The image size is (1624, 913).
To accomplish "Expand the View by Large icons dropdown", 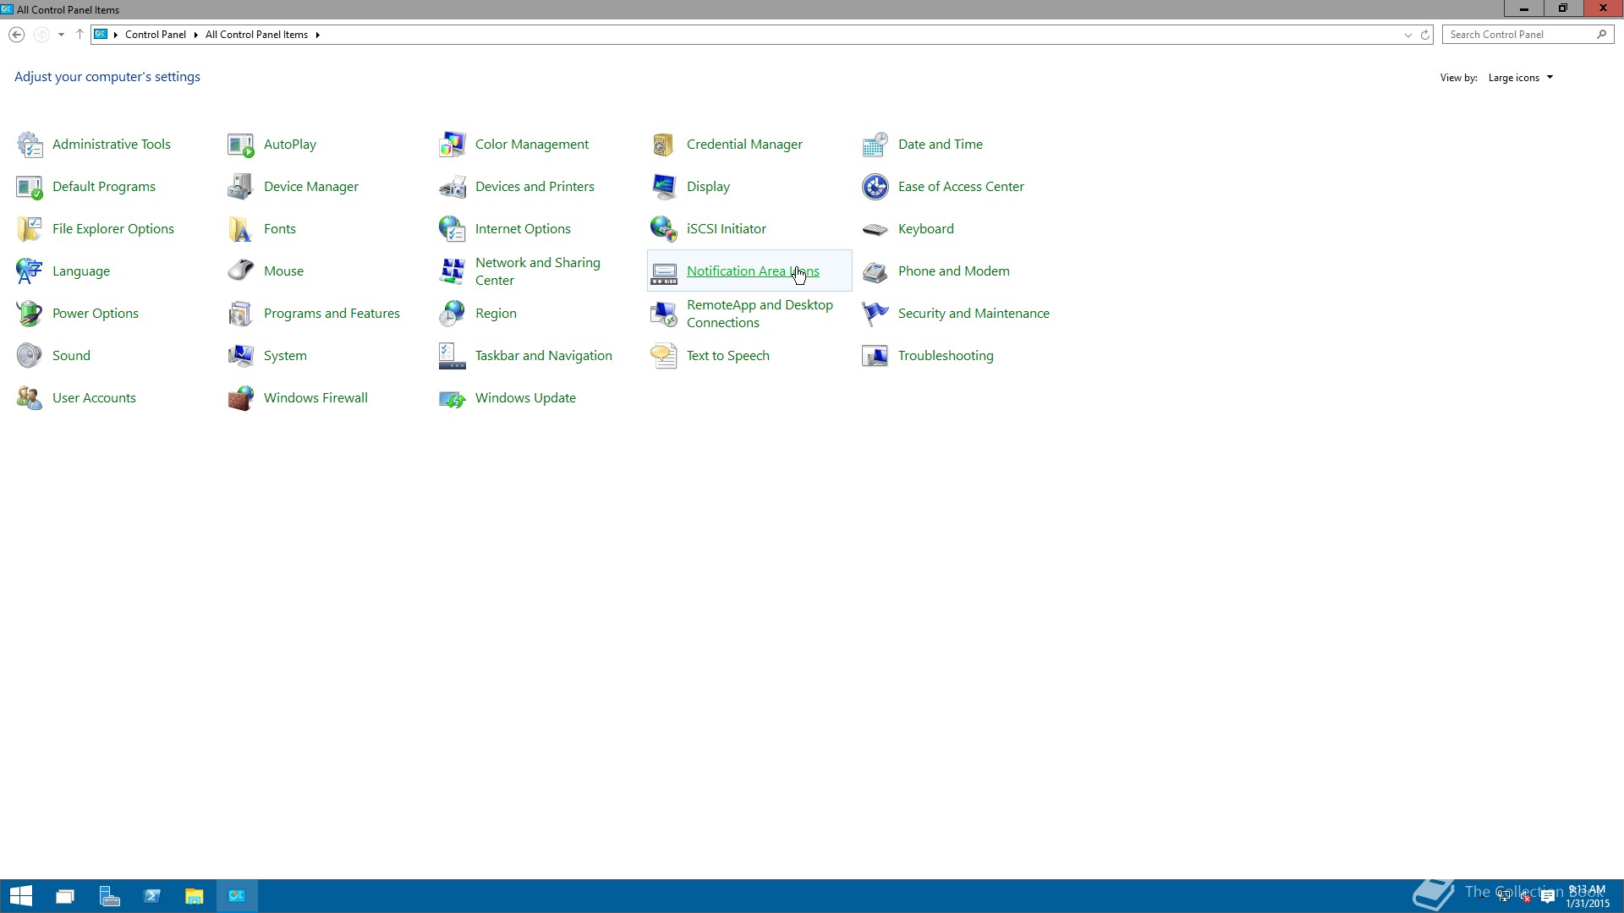I will (x=1521, y=78).
